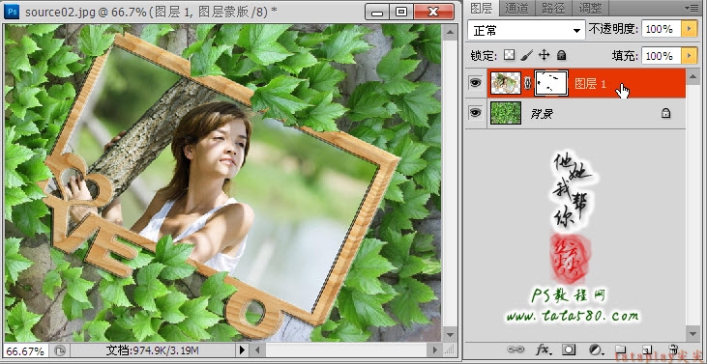Expand the 填充 fill slider arrow
Viewport: 707px width, 364px height.
click(689, 56)
